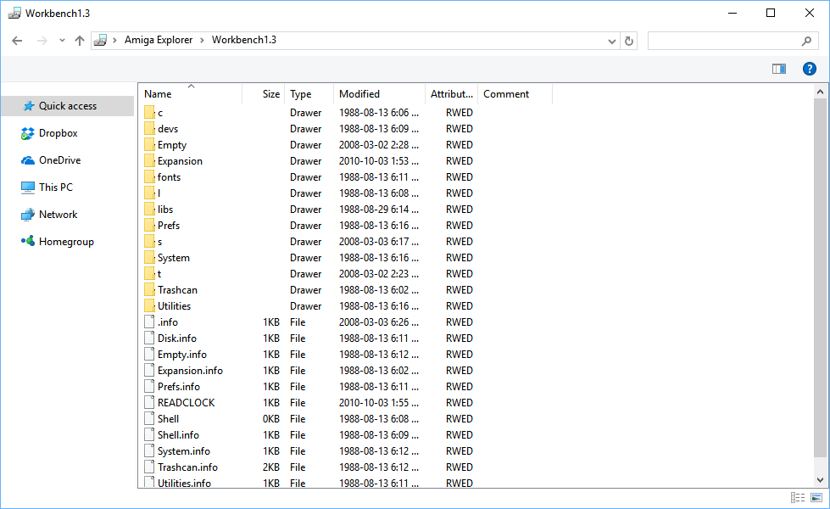Sort by the Modified column header

[379, 94]
